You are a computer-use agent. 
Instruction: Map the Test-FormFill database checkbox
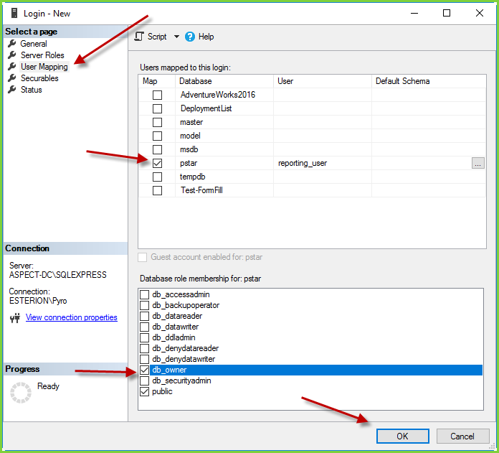click(157, 190)
